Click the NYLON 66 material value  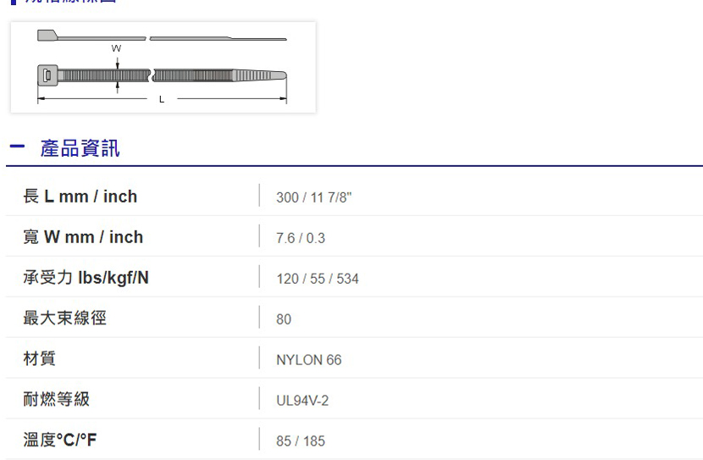(309, 360)
